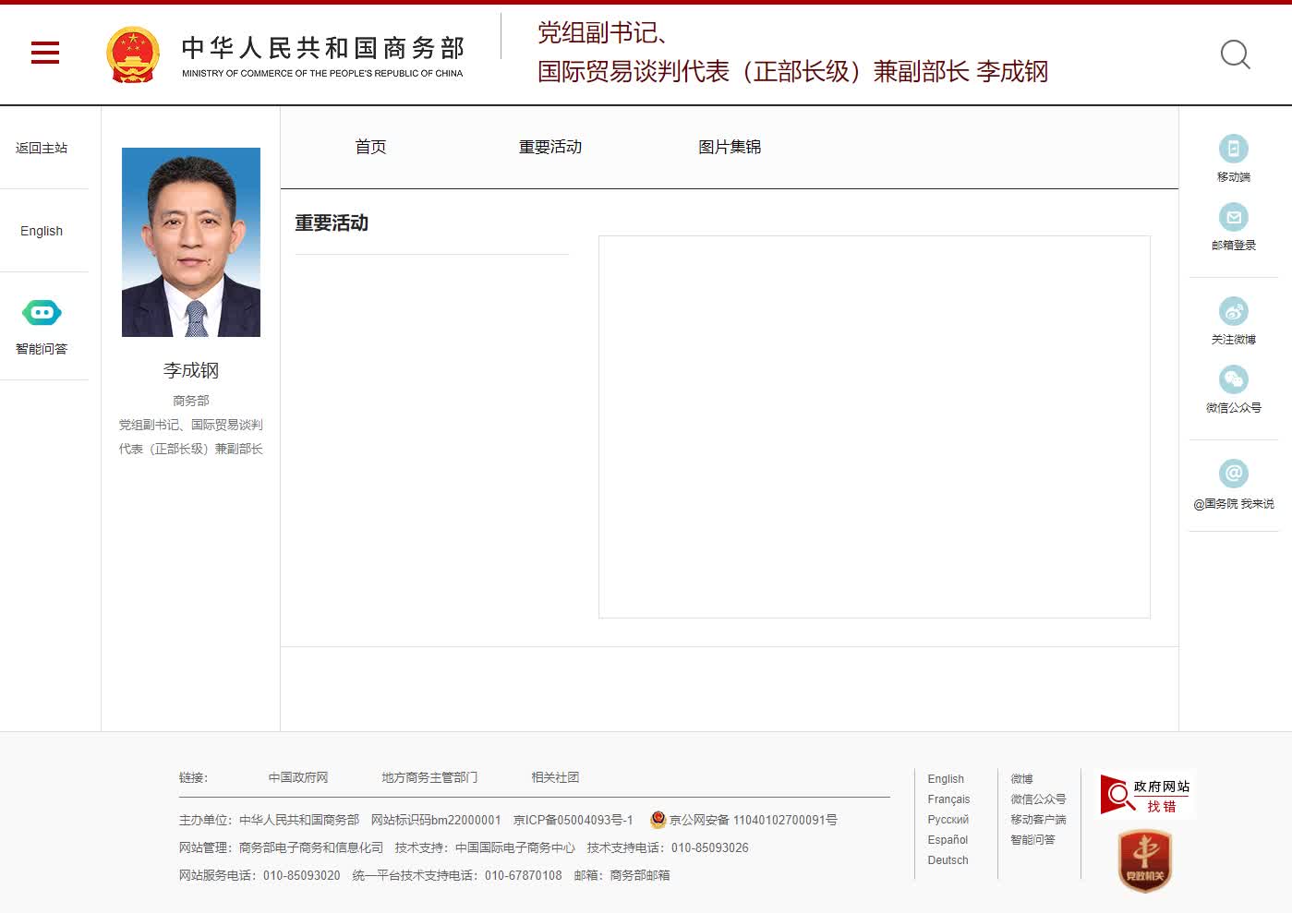Click the @国务院 我来说 icon
This screenshot has height=913, width=1292.
click(1233, 475)
